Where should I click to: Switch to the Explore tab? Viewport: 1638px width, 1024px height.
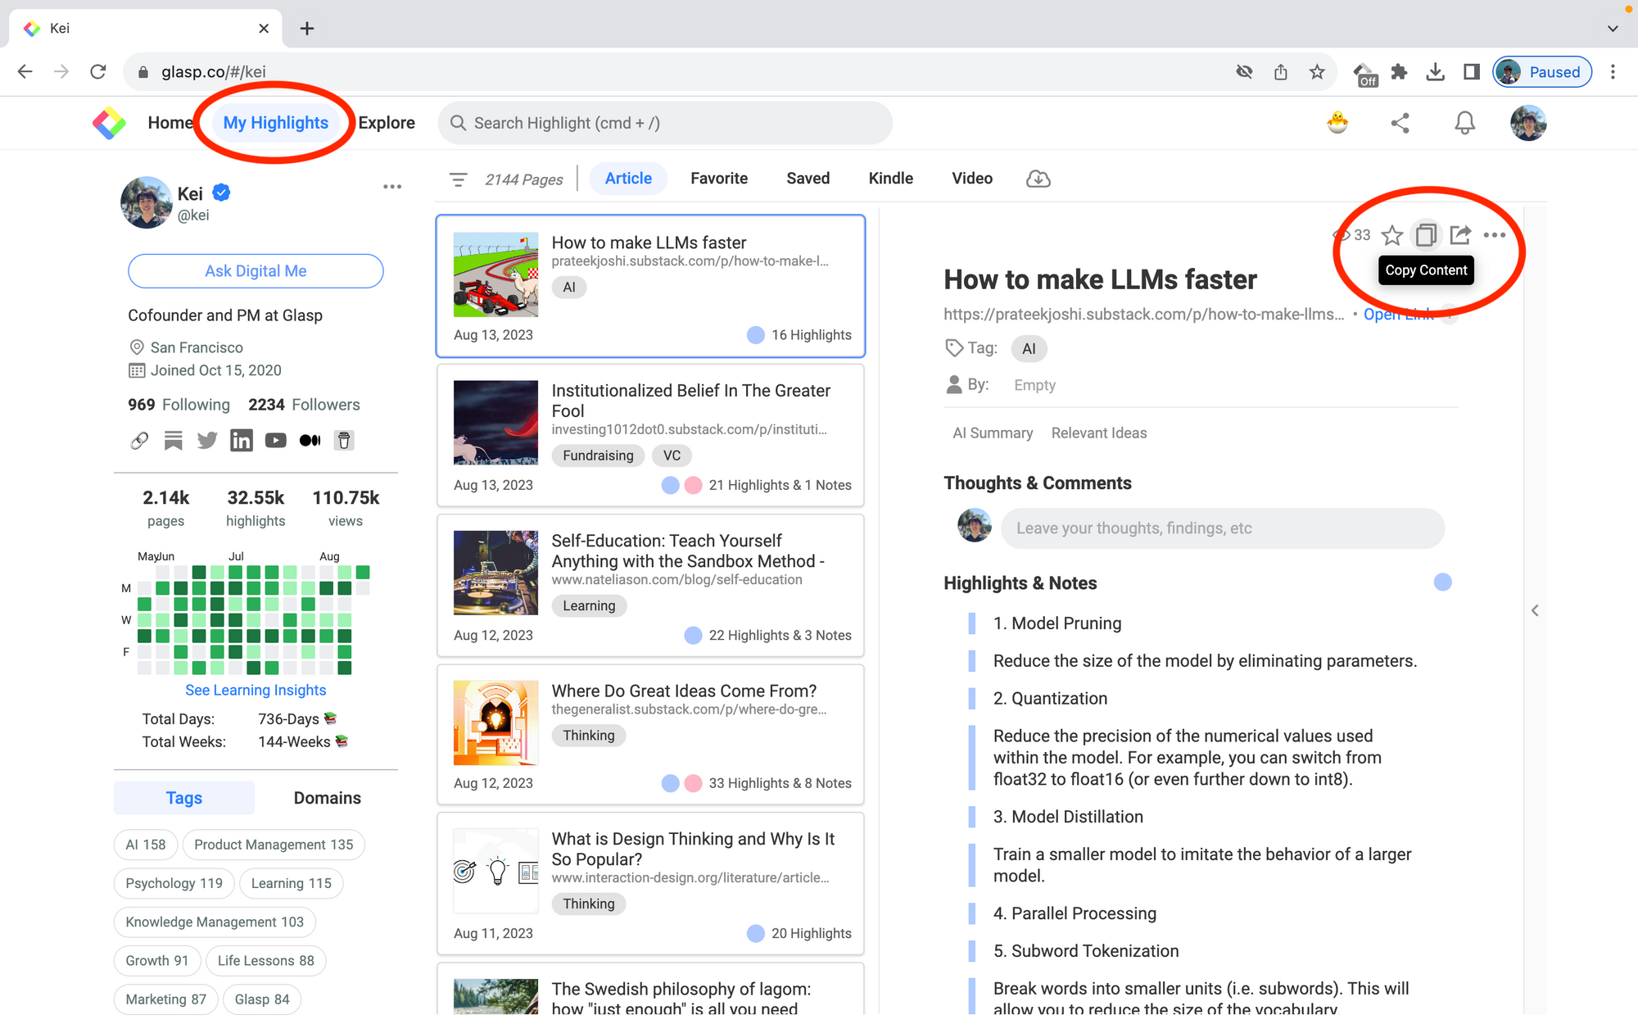[387, 123]
